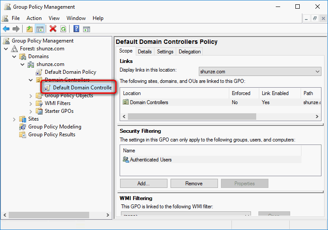Toggle Show/Hide Action Pane icon
The height and width of the screenshot is (230, 328).
click(x=87, y=29)
